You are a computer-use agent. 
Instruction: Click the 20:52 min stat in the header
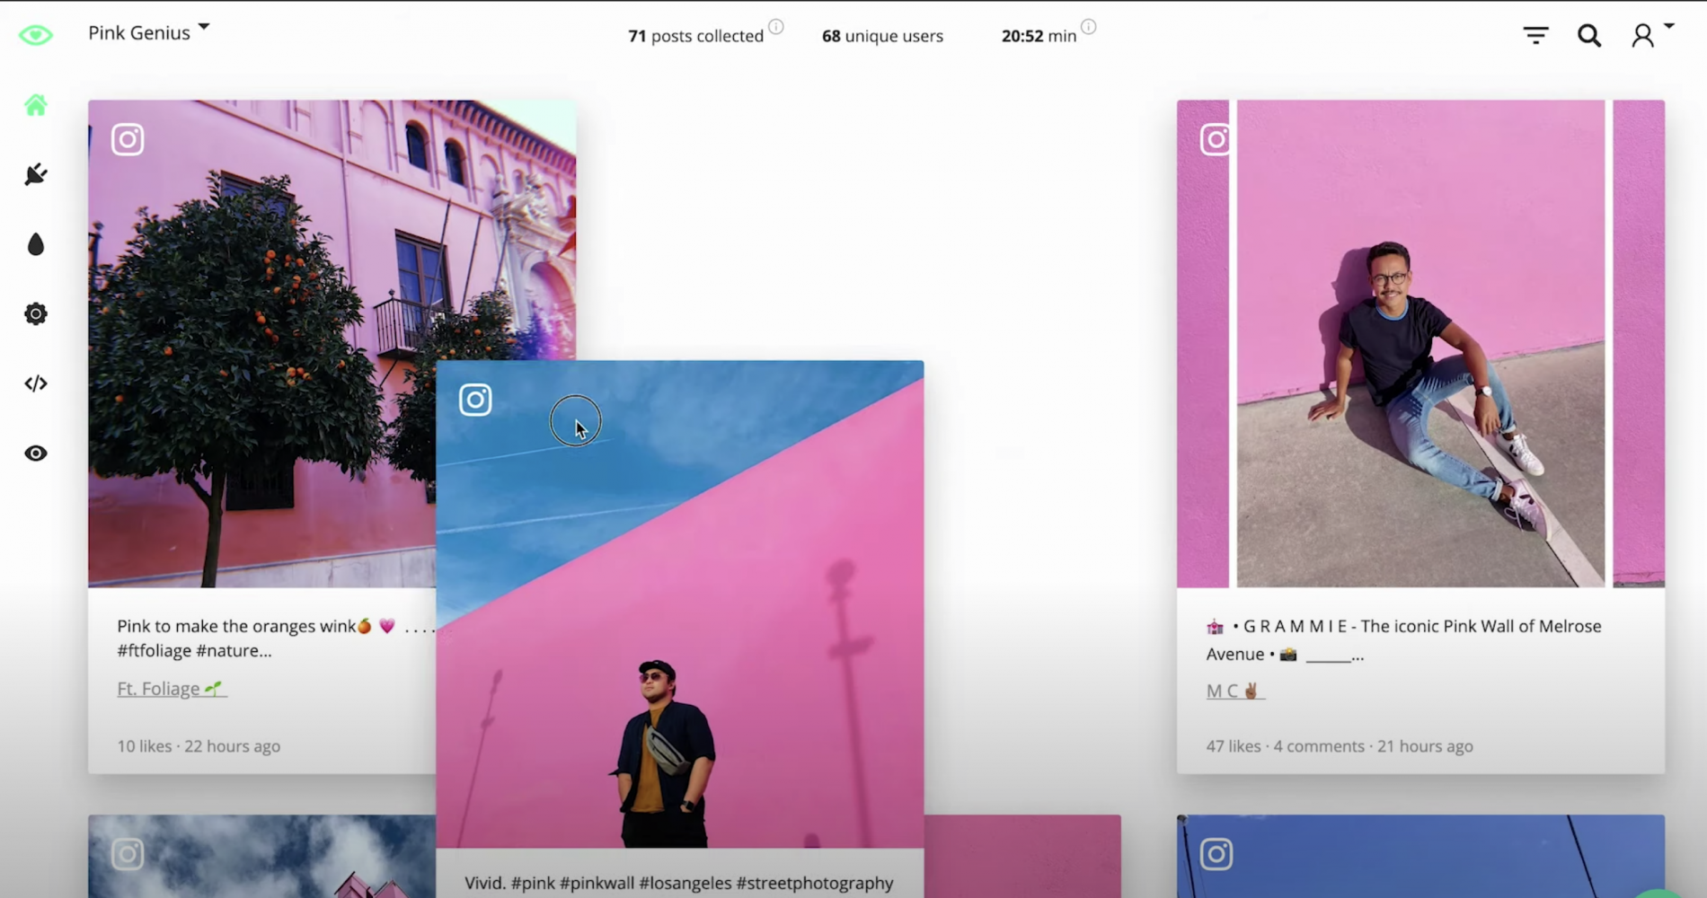(x=1039, y=36)
